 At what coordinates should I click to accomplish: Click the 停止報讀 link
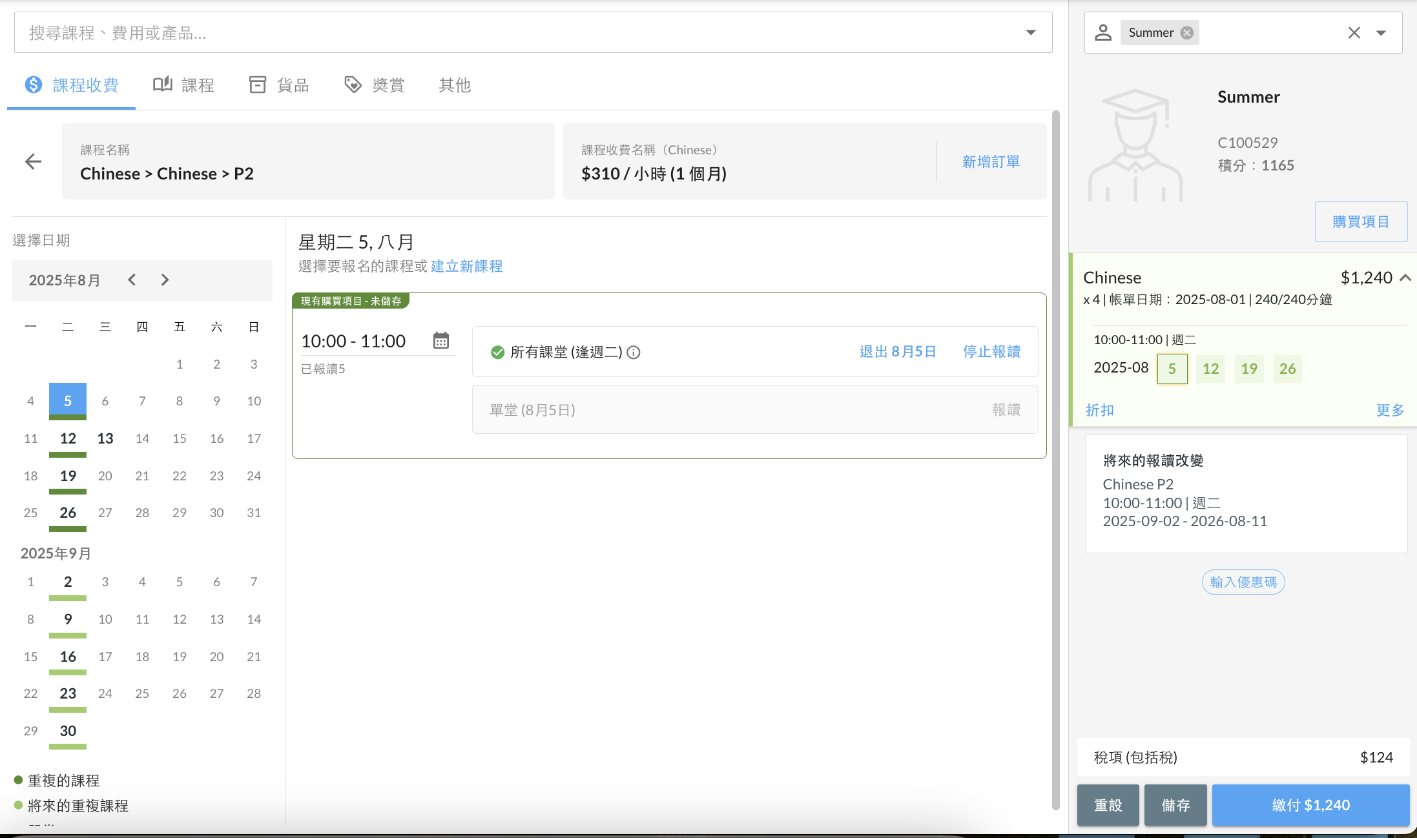pyautogui.click(x=992, y=352)
